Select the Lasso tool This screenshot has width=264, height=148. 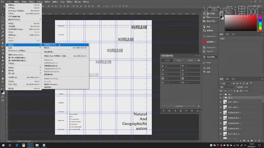[3, 21]
